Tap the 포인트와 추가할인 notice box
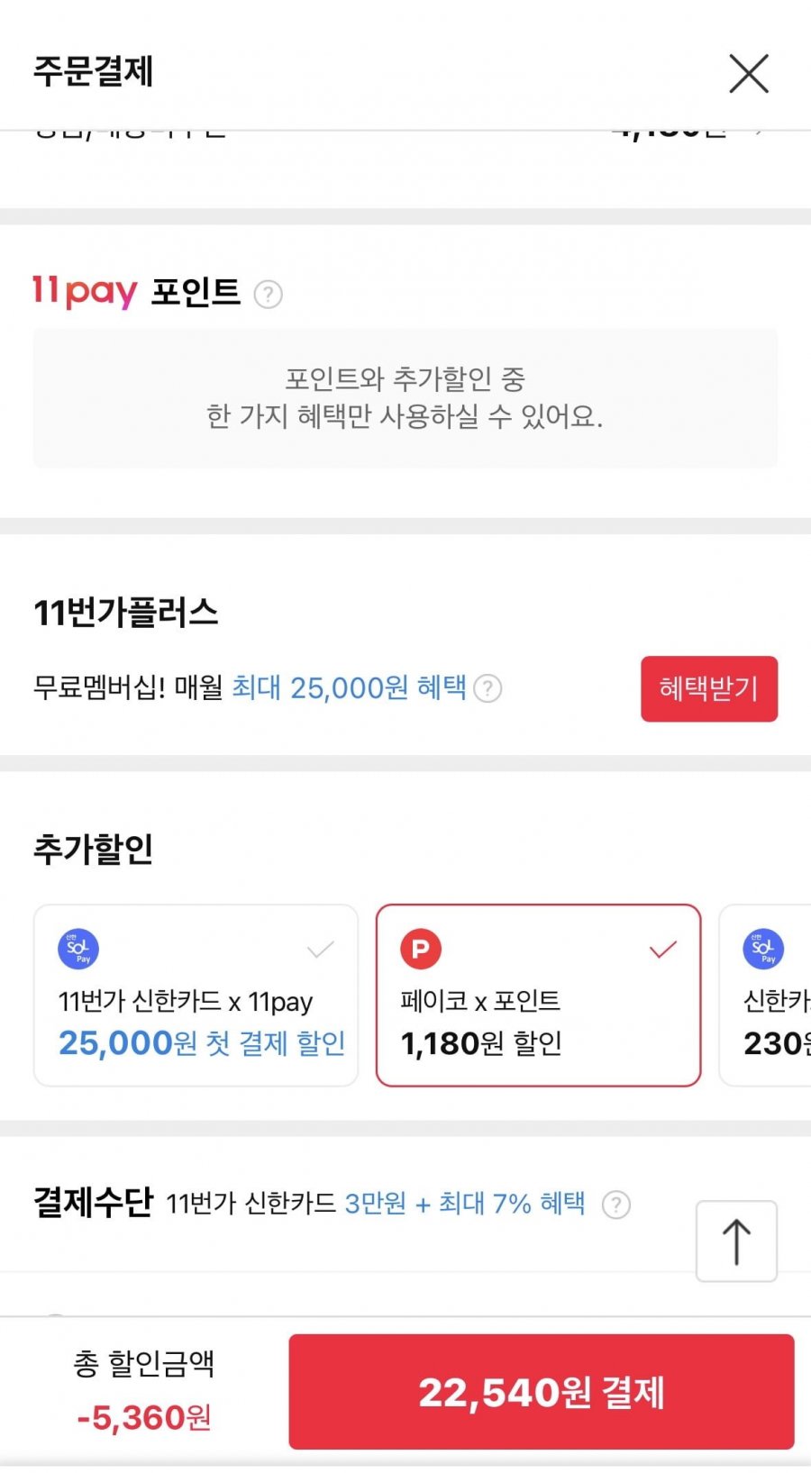 coord(405,397)
